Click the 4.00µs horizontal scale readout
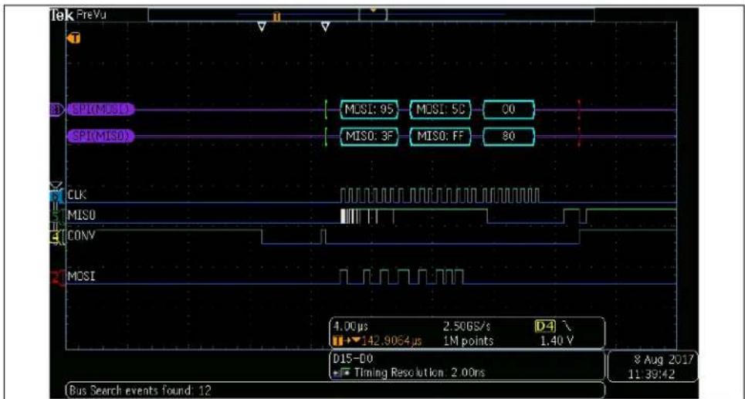 (350, 326)
